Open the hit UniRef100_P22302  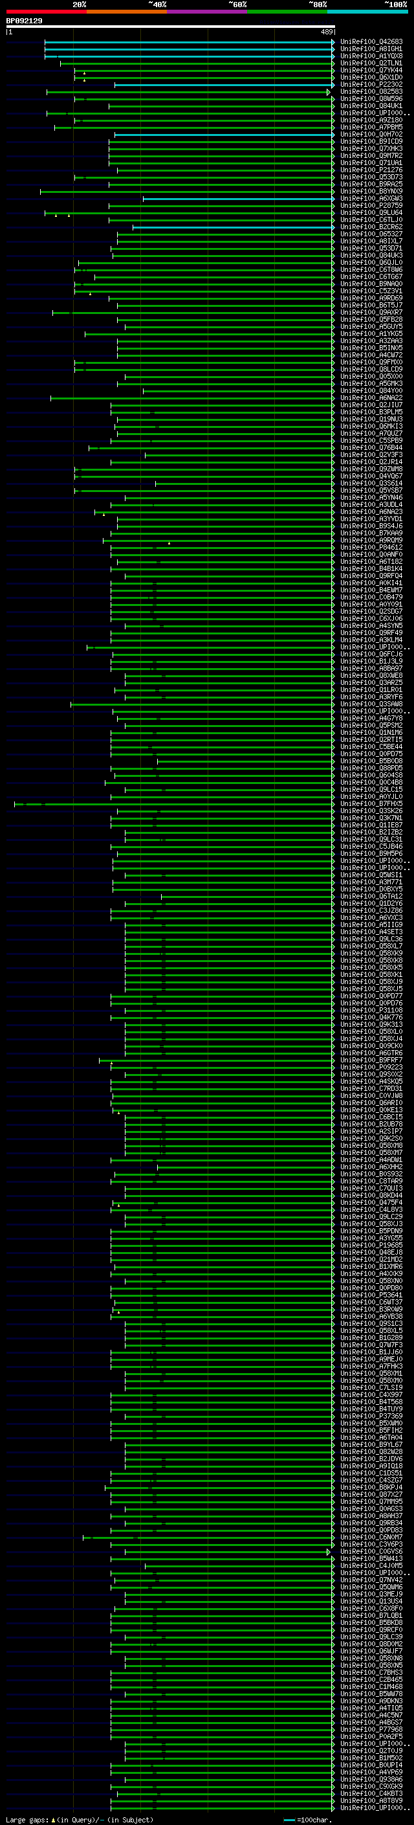click(x=371, y=84)
